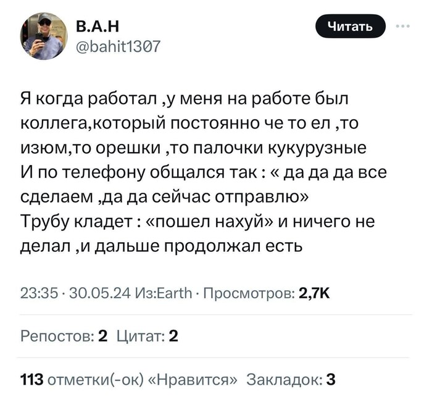Open the B.A.H display name link
Image resolution: width=432 pixels, height=399 pixels.
[x=95, y=27]
